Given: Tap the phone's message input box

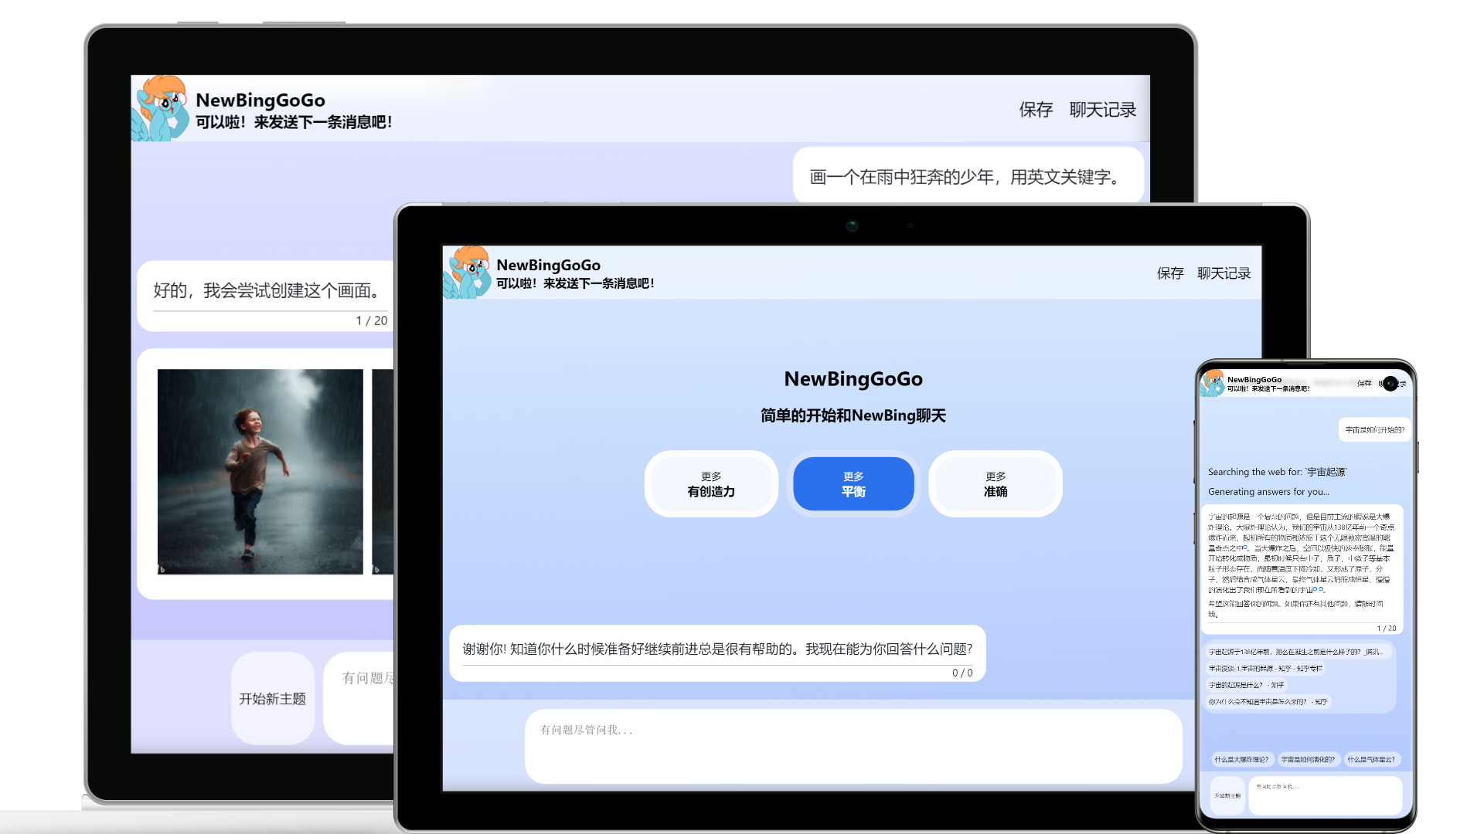Looking at the screenshot, I should point(1325,795).
